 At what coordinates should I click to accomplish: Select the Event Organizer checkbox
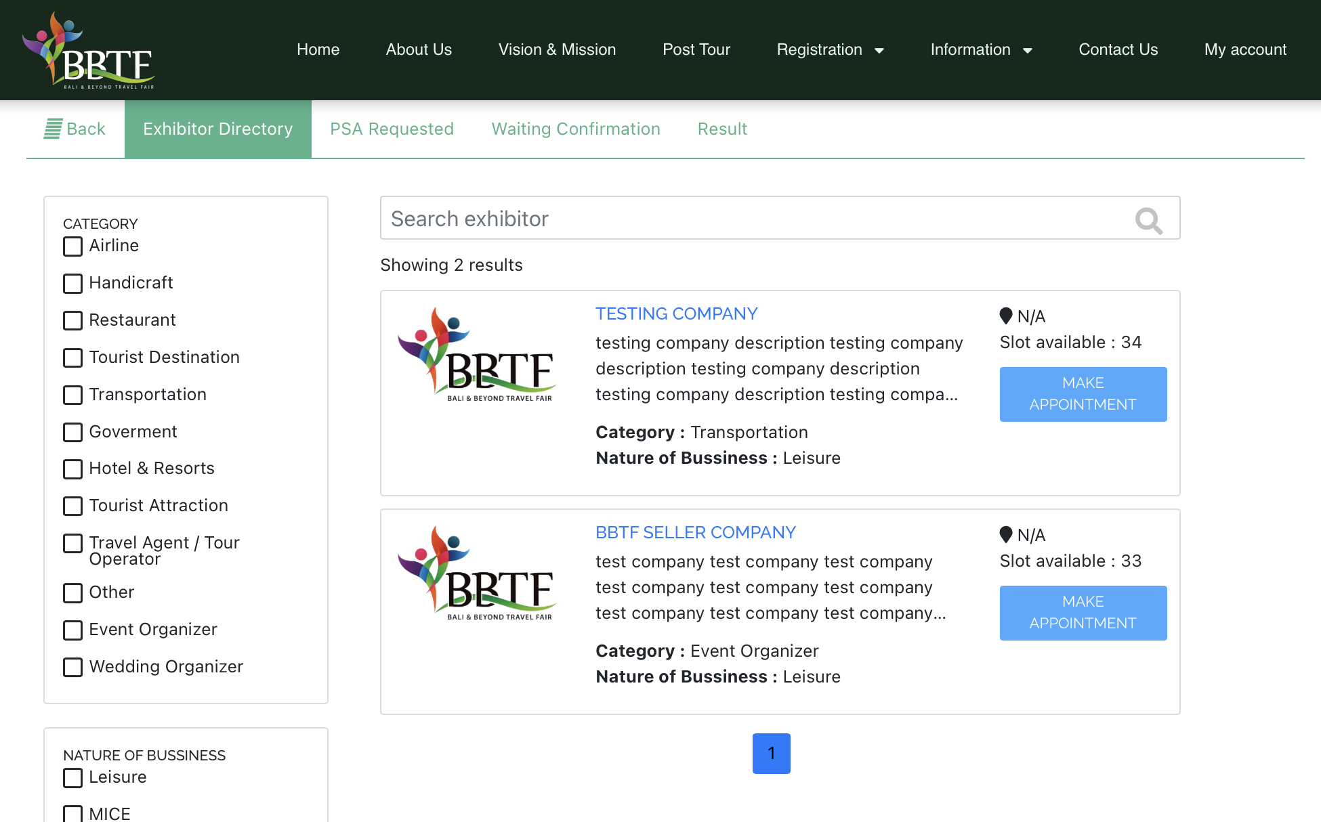(x=72, y=630)
